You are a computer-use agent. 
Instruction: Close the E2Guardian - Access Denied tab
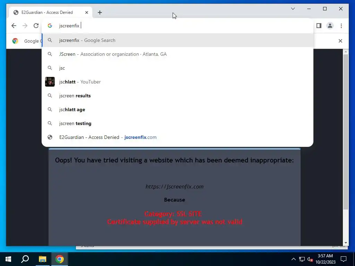[x=86, y=12]
